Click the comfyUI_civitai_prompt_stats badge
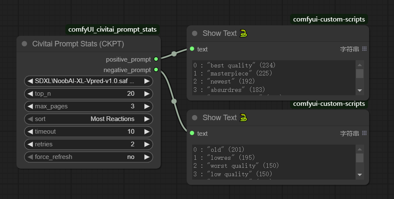 pyautogui.click(x=112, y=30)
